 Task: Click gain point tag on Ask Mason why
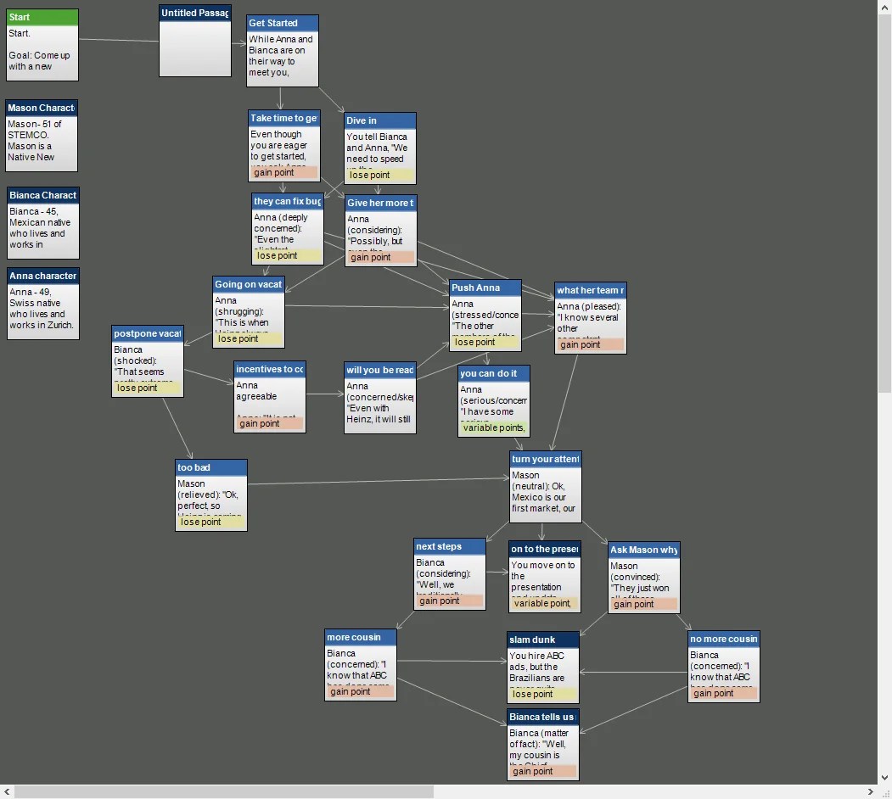pyautogui.click(x=644, y=604)
